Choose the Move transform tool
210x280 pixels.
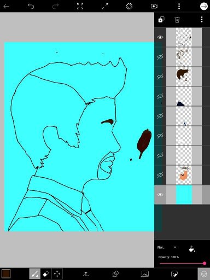(57, 274)
